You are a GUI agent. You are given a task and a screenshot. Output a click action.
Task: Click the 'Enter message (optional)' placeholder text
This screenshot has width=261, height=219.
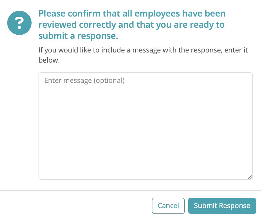click(85, 80)
